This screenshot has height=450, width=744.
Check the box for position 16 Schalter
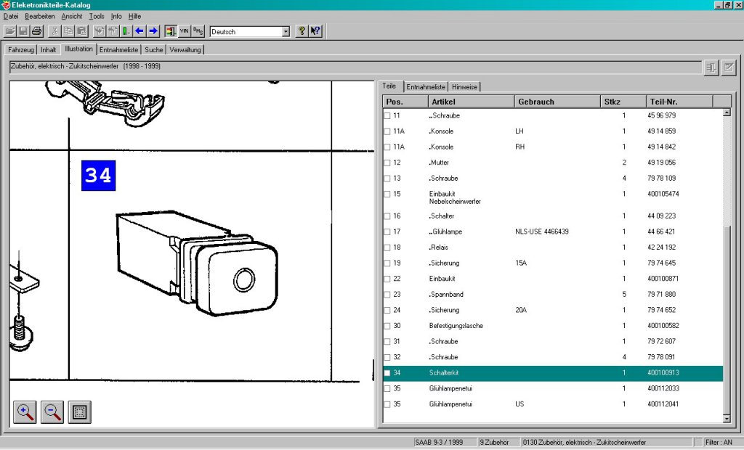(x=387, y=216)
